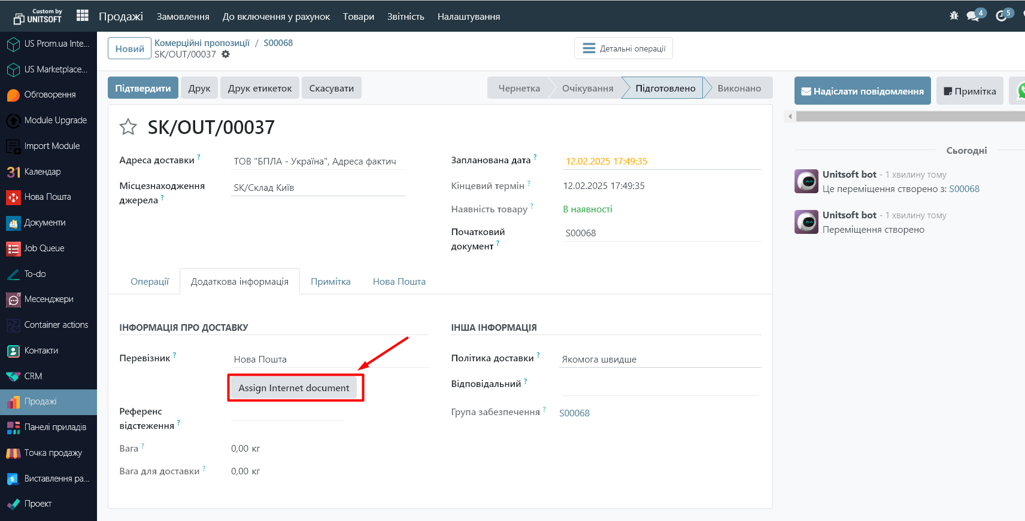Open the S00068 breadcrumb link

point(278,43)
